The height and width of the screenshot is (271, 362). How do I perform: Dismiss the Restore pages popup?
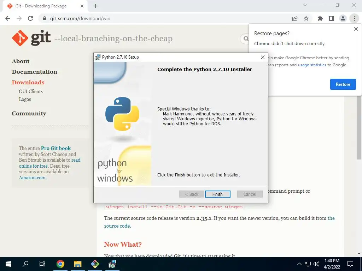click(x=356, y=29)
